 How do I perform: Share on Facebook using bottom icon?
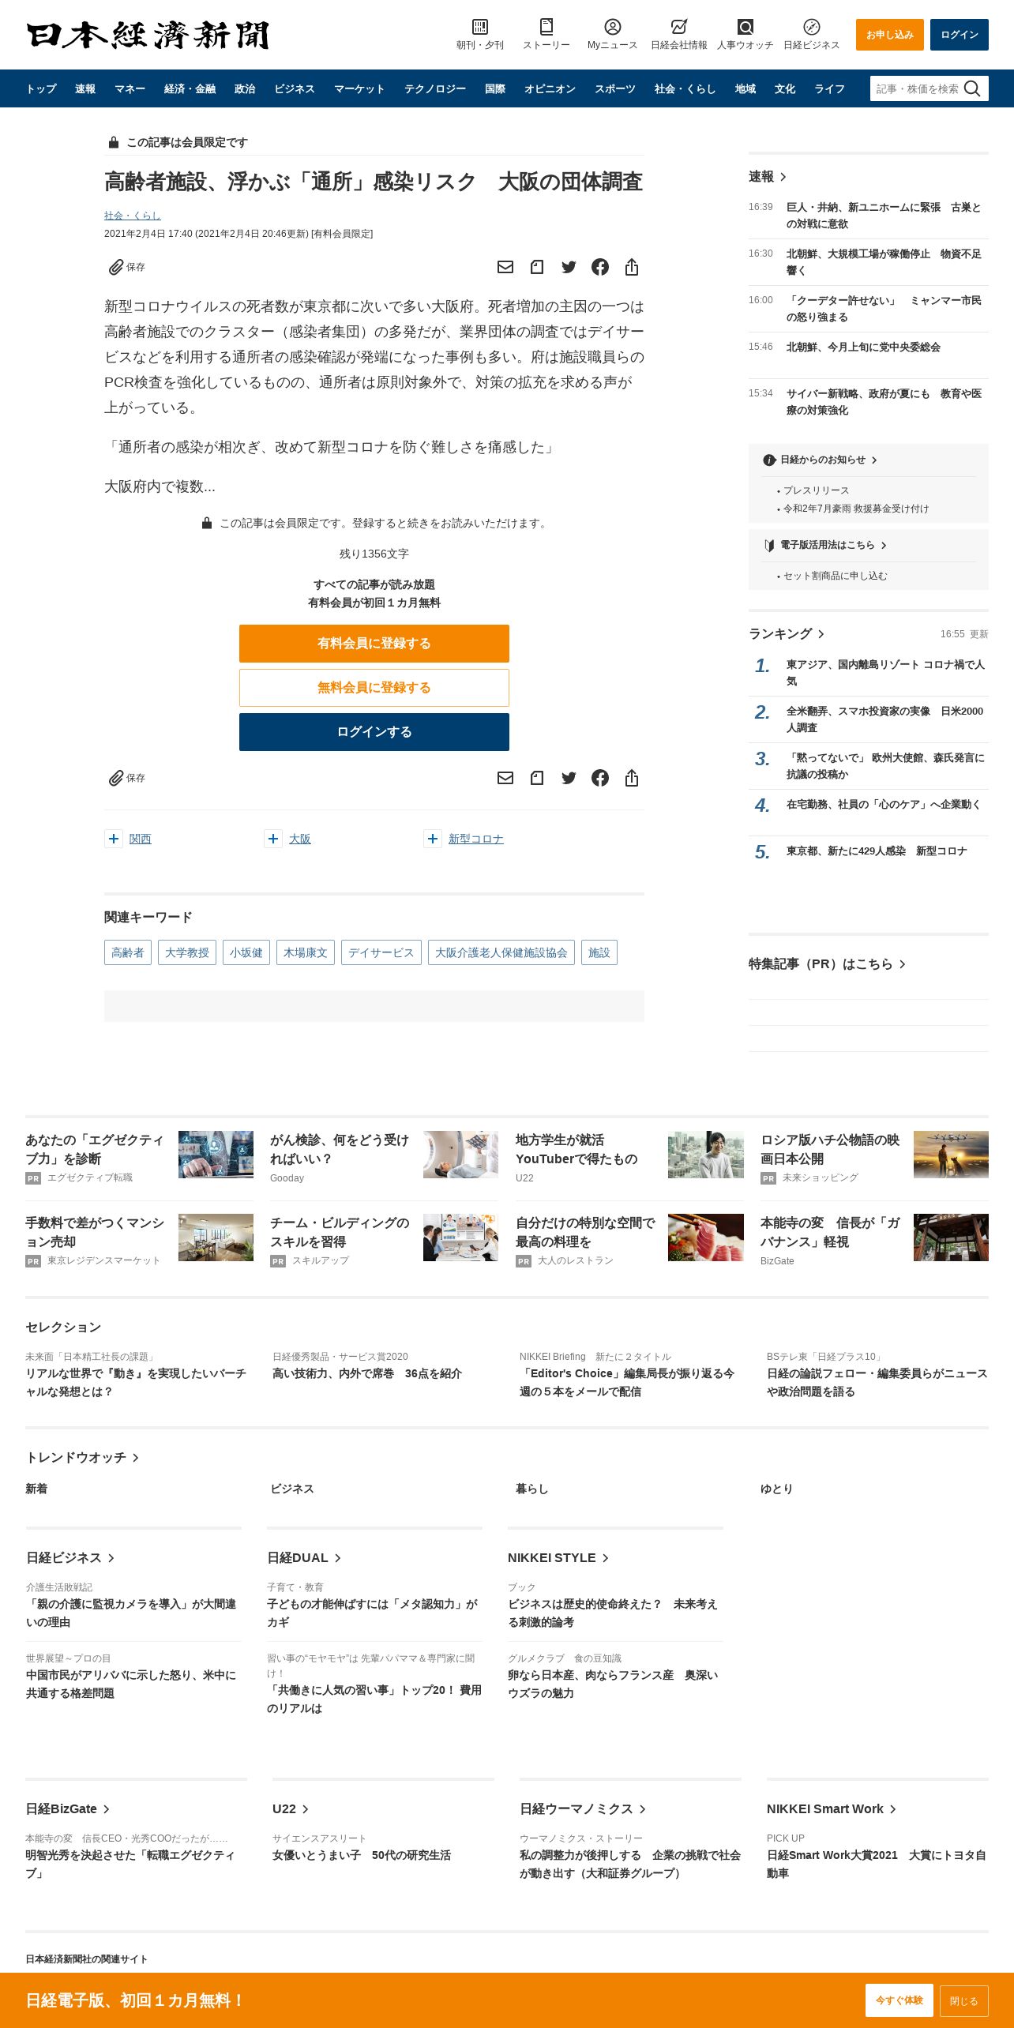pyautogui.click(x=600, y=778)
